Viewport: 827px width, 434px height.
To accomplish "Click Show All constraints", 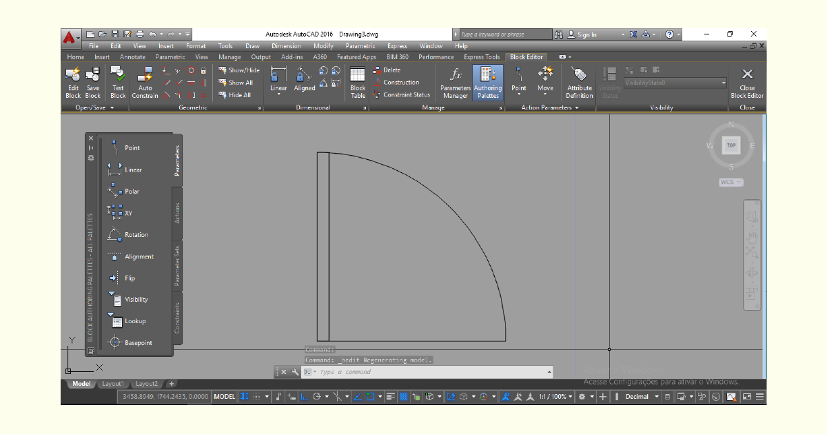I will [x=236, y=83].
